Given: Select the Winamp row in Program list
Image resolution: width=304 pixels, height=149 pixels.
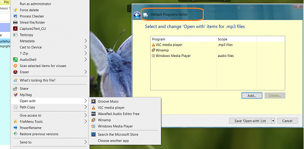Looking at the screenshot, I should pyautogui.click(x=218, y=50).
